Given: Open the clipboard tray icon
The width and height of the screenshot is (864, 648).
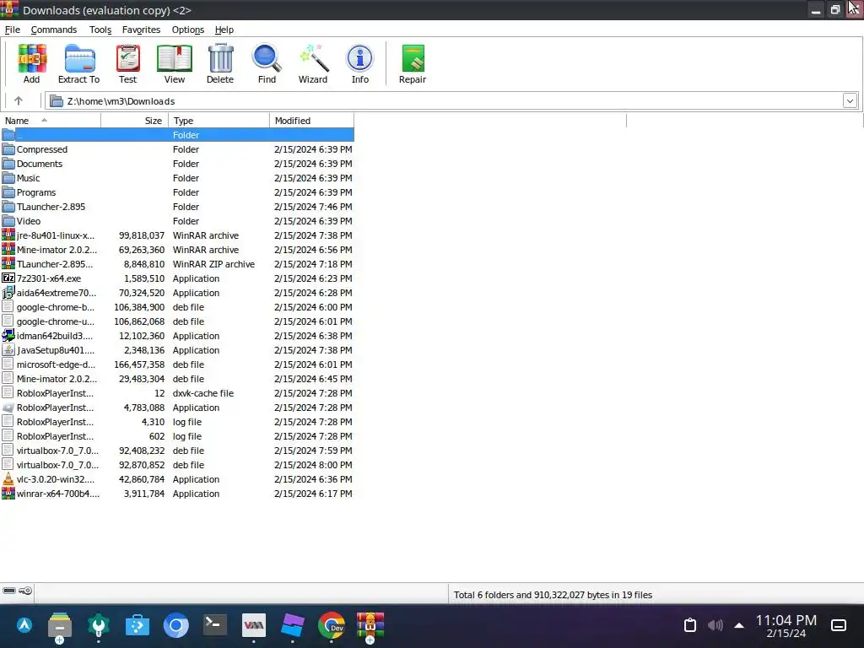Looking at the screenshot, I should click(x=690, y=625).
